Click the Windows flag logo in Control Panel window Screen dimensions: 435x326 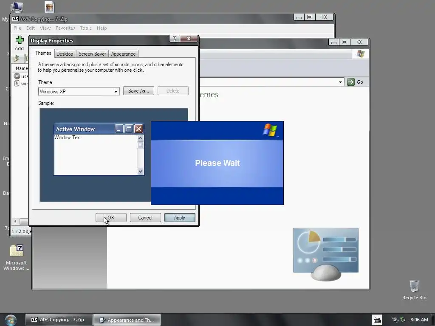pyautogui.click(x=361, y=54)
